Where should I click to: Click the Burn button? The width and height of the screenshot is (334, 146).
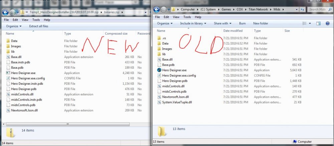pyautogui.click(x=242, y=23)
